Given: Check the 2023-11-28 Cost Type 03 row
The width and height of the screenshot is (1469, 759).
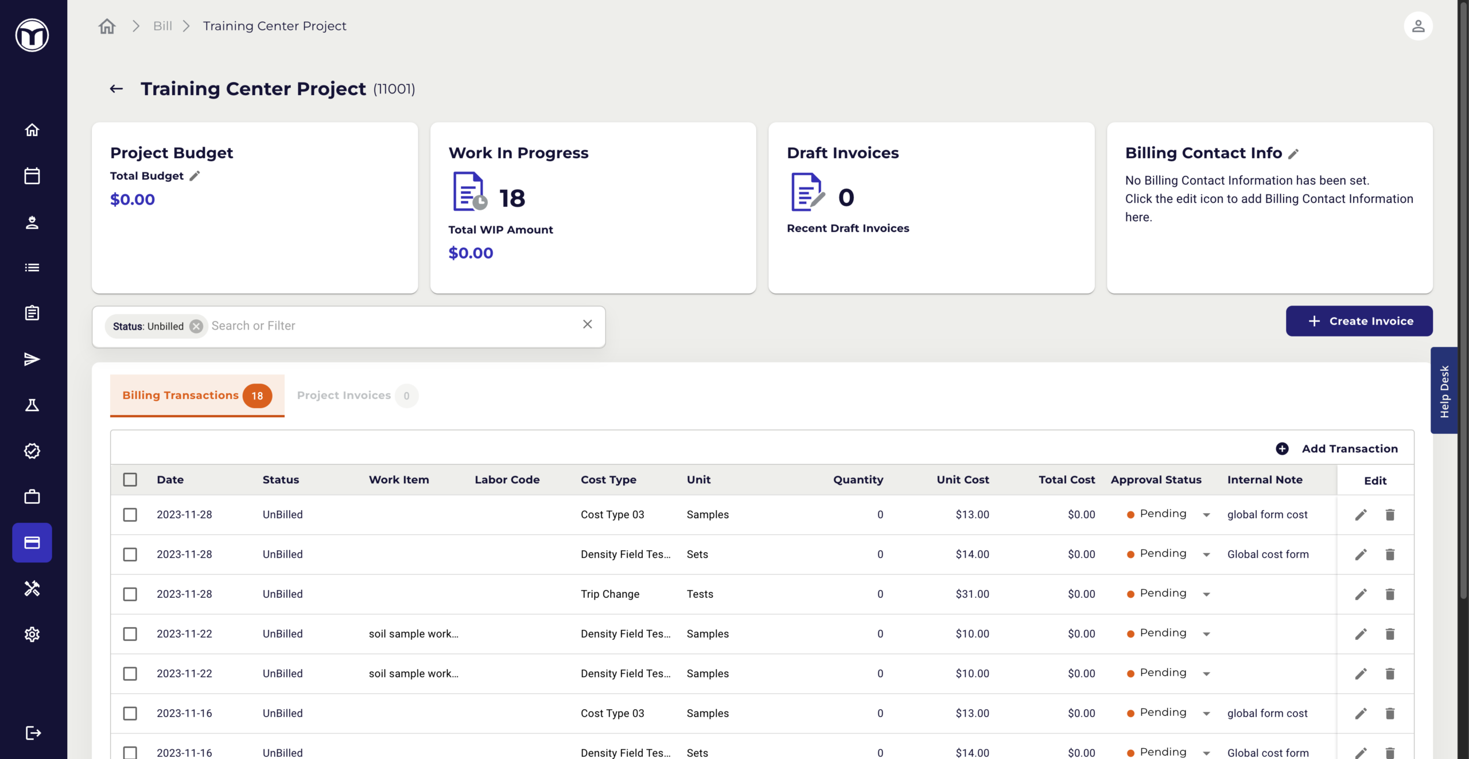Looking at the screenshot, I should tap(130, 515).
